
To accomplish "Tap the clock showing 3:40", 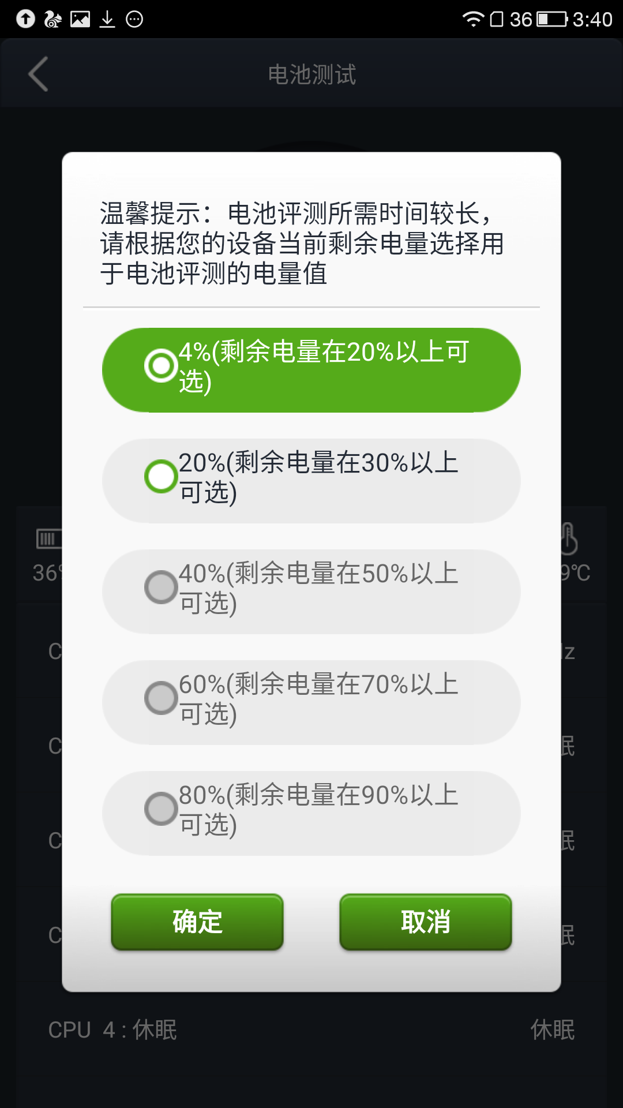I will 592,19.
